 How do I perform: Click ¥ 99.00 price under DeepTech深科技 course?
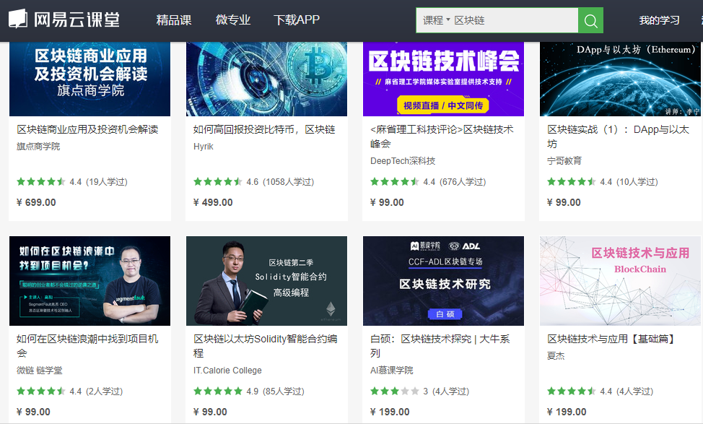point(387,202)
